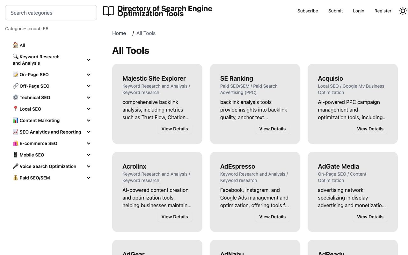Expand Keyword Research and Analysis chevron
408x255 pixels.
point(89,60)
